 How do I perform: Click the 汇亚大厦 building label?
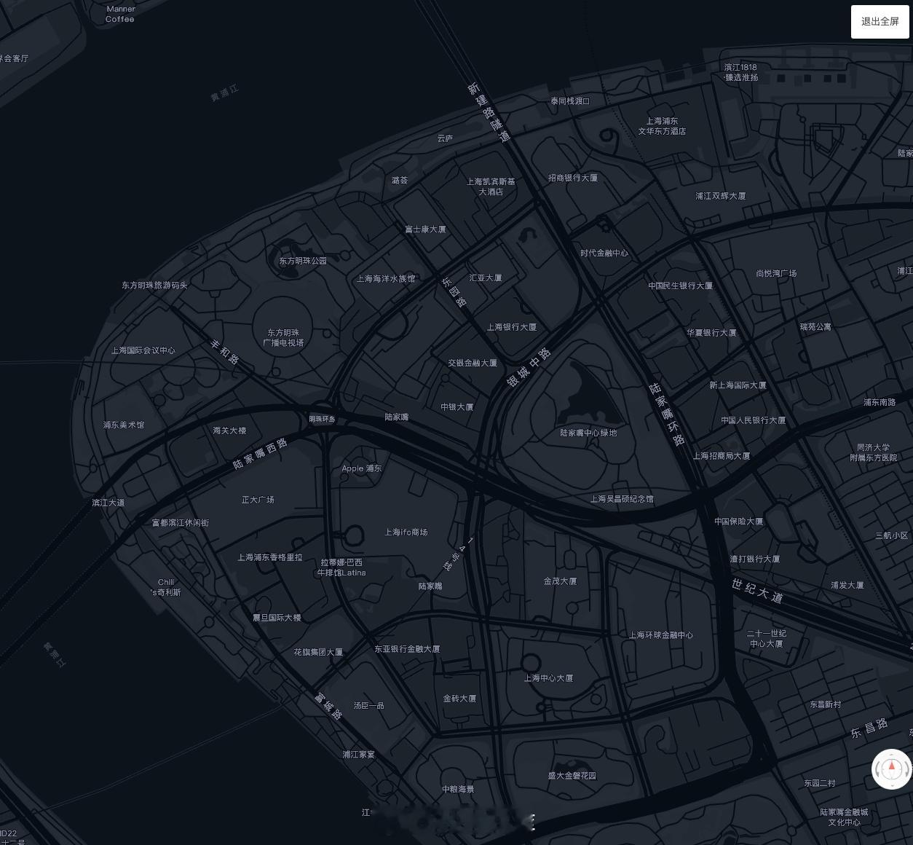[x=486, y=278]
